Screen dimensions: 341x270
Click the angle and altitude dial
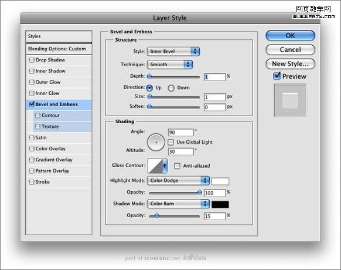pyautogui.click(x=156, y=142)
